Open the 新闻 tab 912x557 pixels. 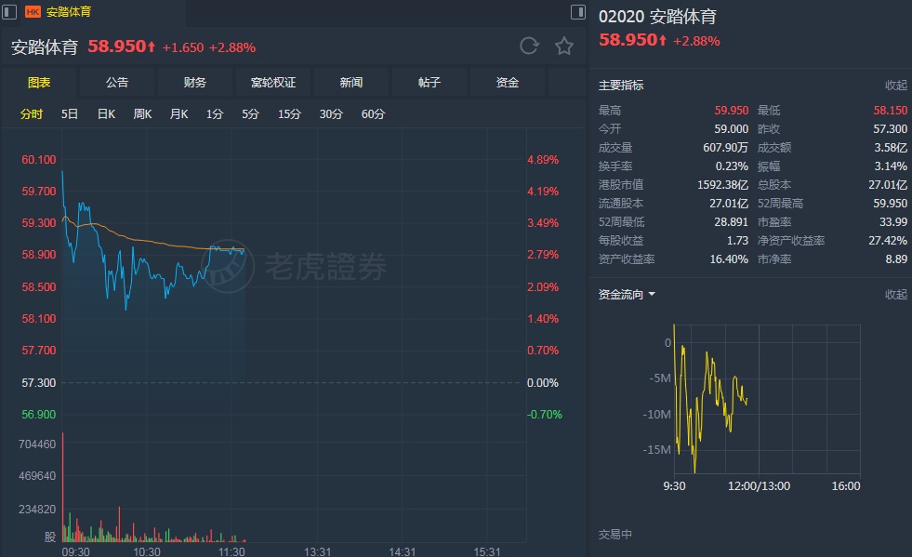351,83
